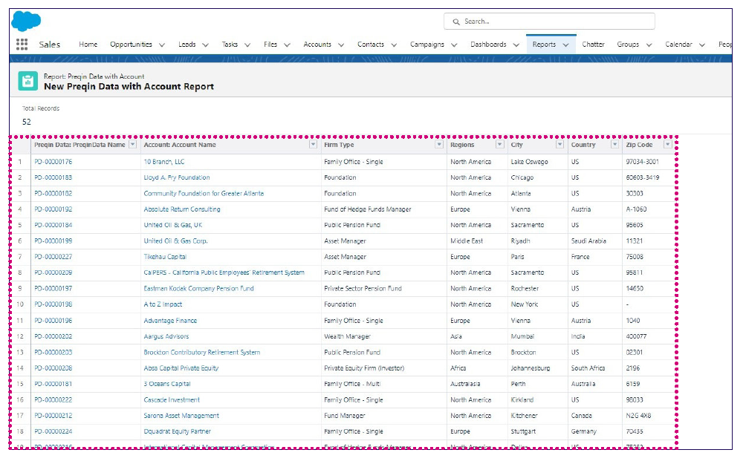Expand the Groups tab dropdown chevron
This screenshot has height=467, width=746.
click(649, 45)
